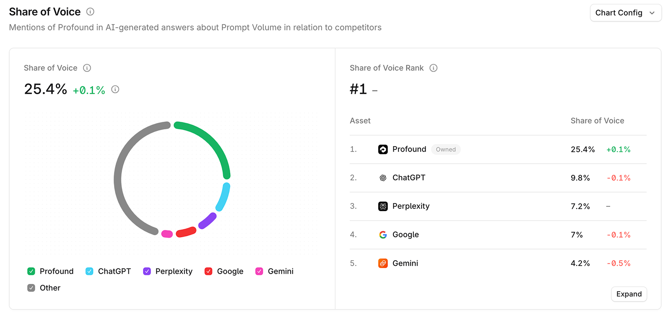Click the Profound logo icon in the asset list
Viewport: 671px width, 319px height.
[383, 149]
